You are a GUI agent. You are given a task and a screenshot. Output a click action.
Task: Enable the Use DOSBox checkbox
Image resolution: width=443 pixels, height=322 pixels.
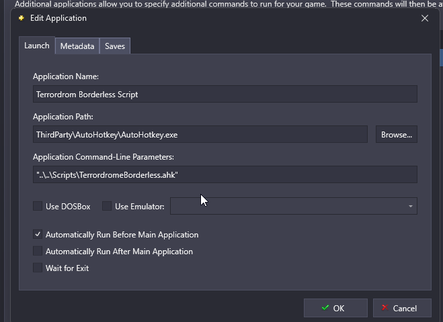tap(38, 207)
